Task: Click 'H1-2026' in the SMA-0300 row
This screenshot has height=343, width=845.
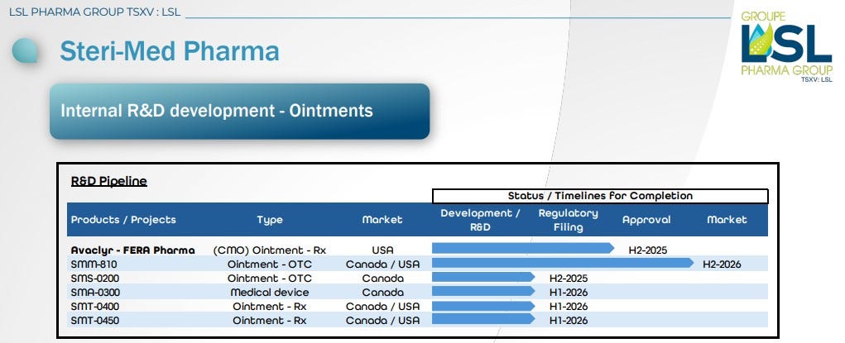Action: click(x=569, y=293)
